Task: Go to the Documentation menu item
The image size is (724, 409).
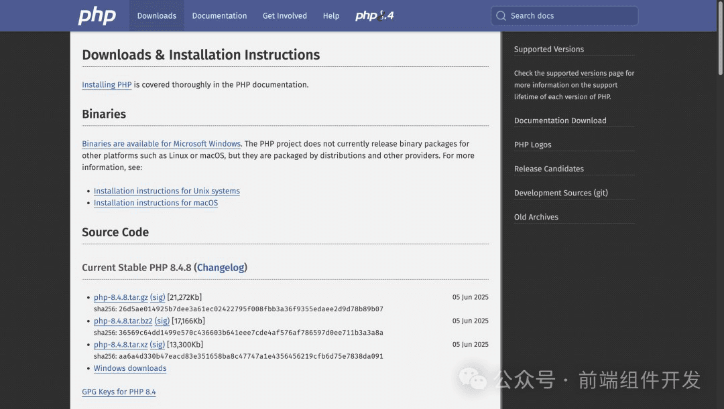Action: 219,15
